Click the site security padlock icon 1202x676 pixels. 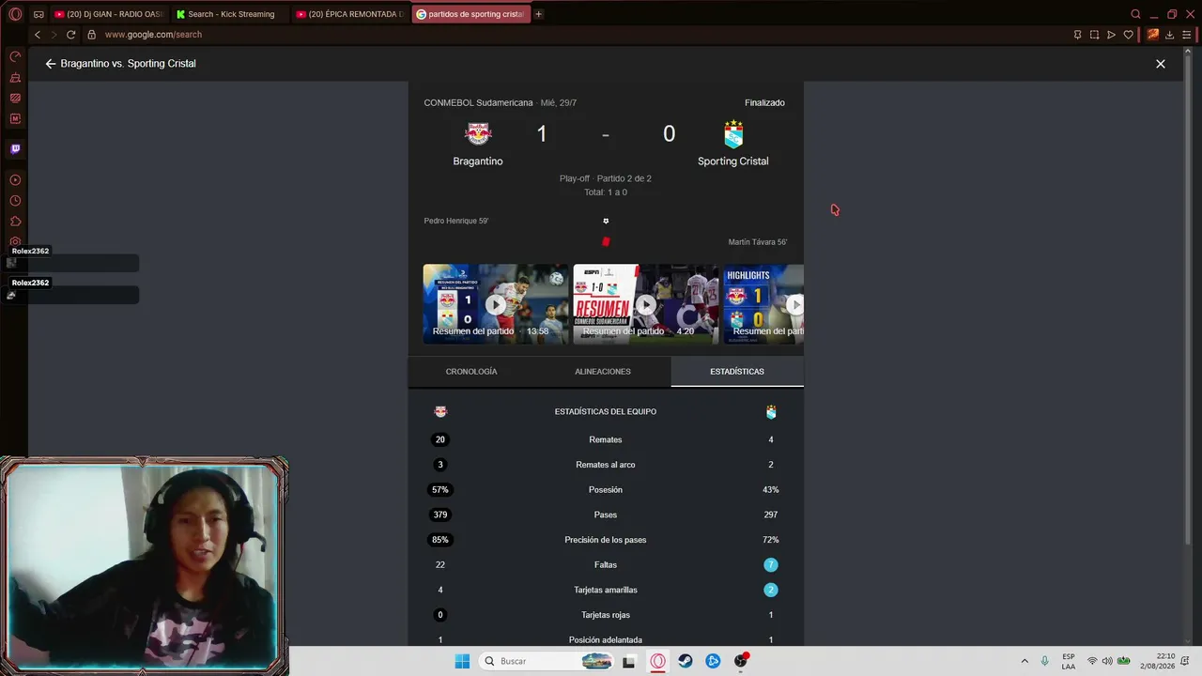coord(91,35)
